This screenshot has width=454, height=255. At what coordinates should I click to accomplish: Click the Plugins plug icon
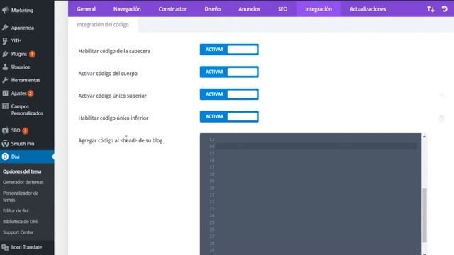[x=5, y=54]
